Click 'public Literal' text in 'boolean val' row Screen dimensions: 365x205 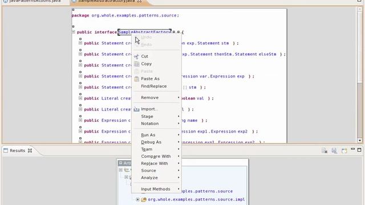[x=102, y=99]
